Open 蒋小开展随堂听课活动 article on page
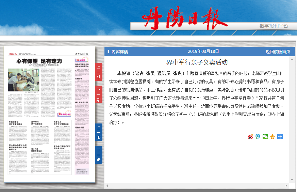 pyautogui.click(x=36, y=150)
